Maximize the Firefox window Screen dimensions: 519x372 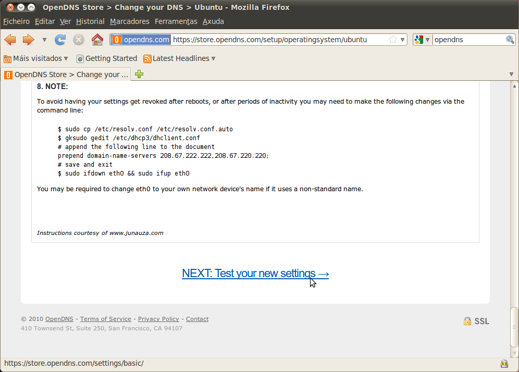[31, 7]
